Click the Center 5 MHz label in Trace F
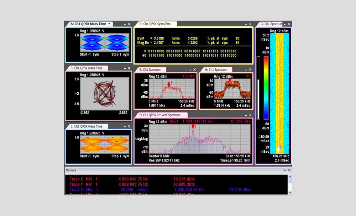This screenshot has width=356, height=216. [159, 156]
